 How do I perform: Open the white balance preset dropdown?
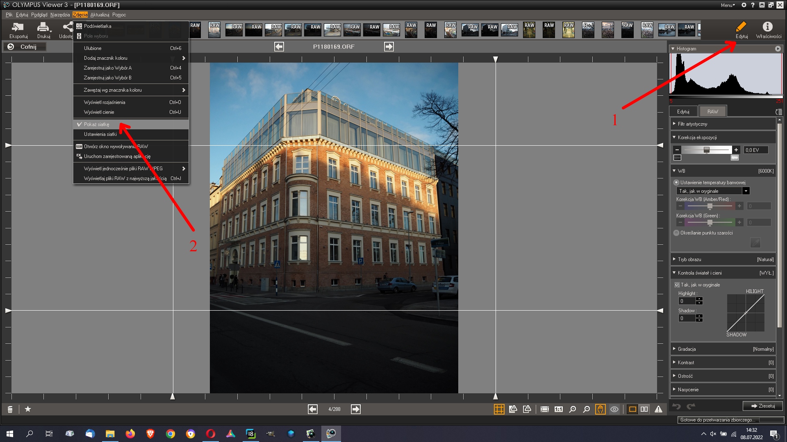[x=746, y=191]
